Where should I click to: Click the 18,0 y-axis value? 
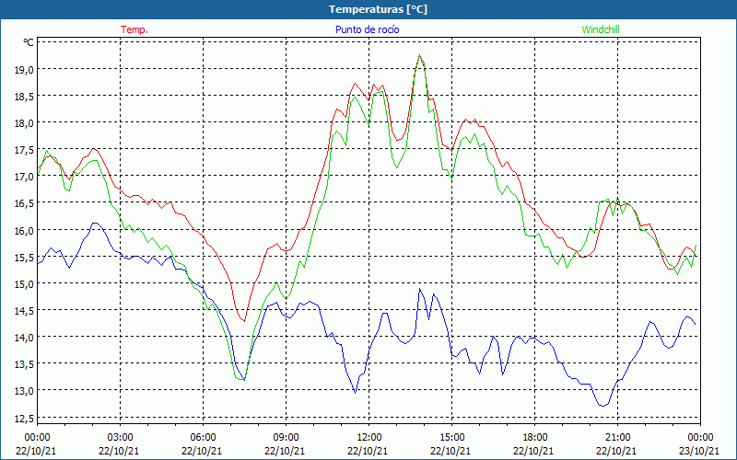[25, 123]
